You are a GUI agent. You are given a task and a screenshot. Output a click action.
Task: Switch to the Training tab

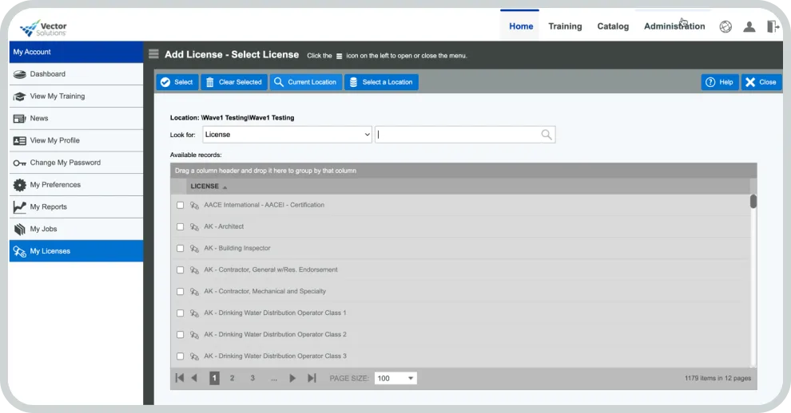click(565, 26)
